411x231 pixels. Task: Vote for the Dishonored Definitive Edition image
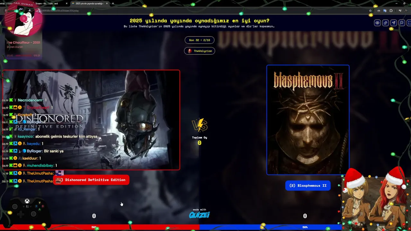(x=91, y=120)
